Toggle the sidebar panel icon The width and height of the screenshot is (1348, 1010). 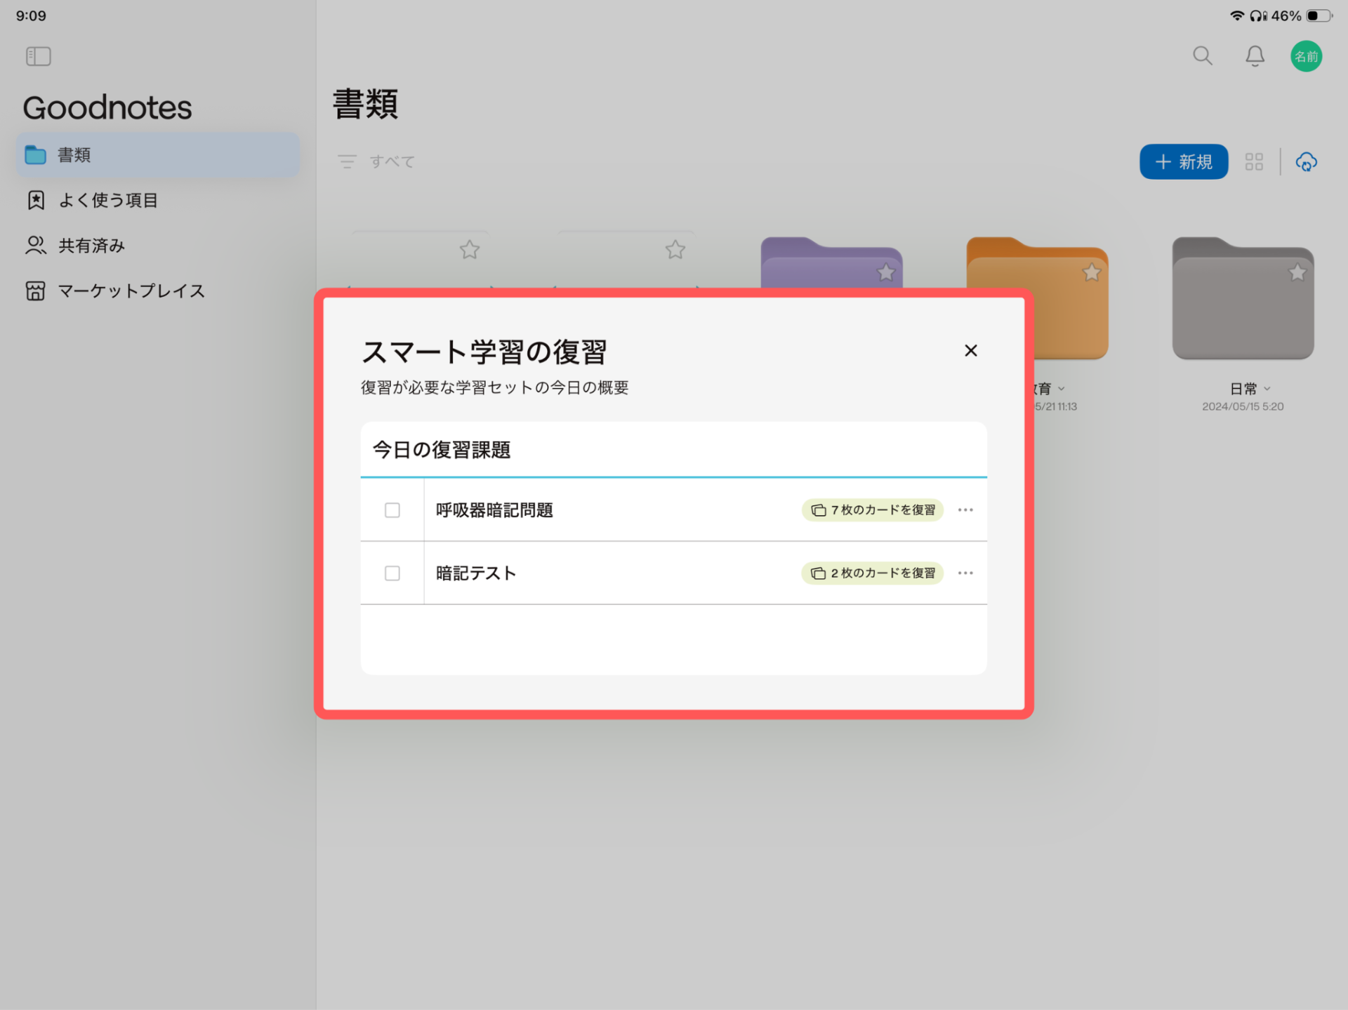click(x=39, y=56)
